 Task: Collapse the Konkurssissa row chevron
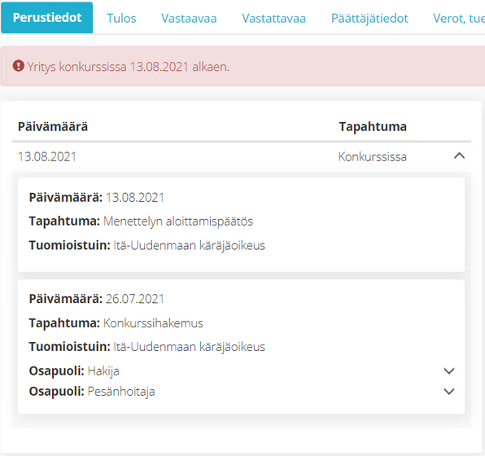(x=459, y=156)
